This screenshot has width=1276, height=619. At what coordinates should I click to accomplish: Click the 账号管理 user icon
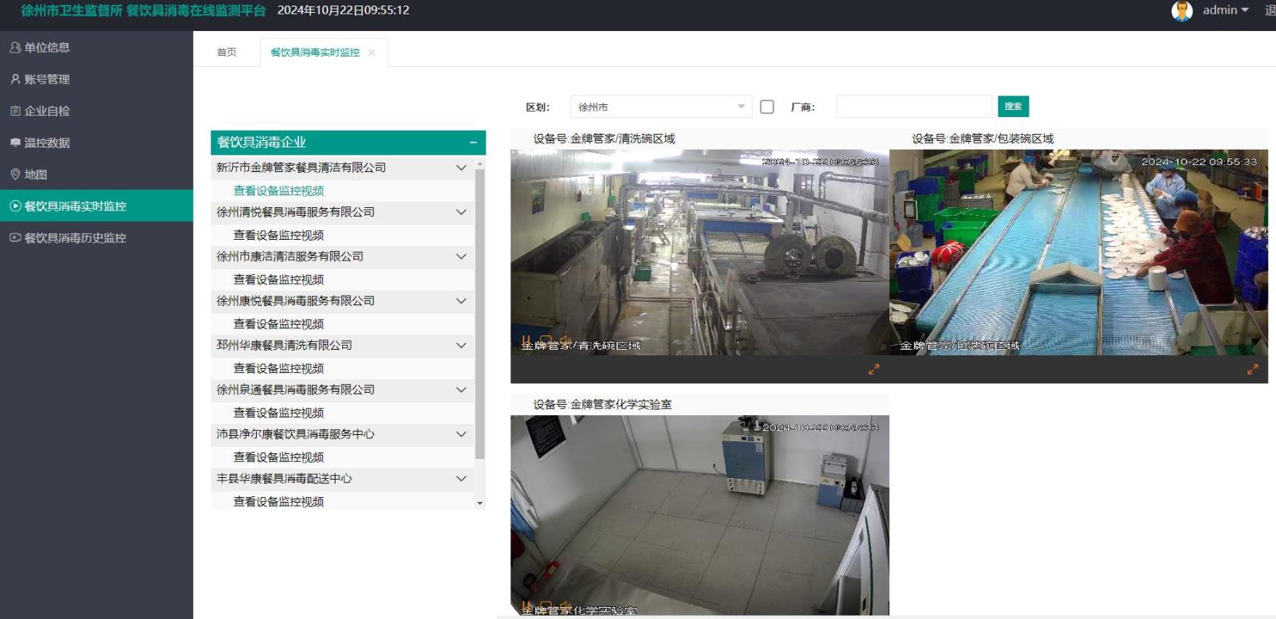coord(15,79)
